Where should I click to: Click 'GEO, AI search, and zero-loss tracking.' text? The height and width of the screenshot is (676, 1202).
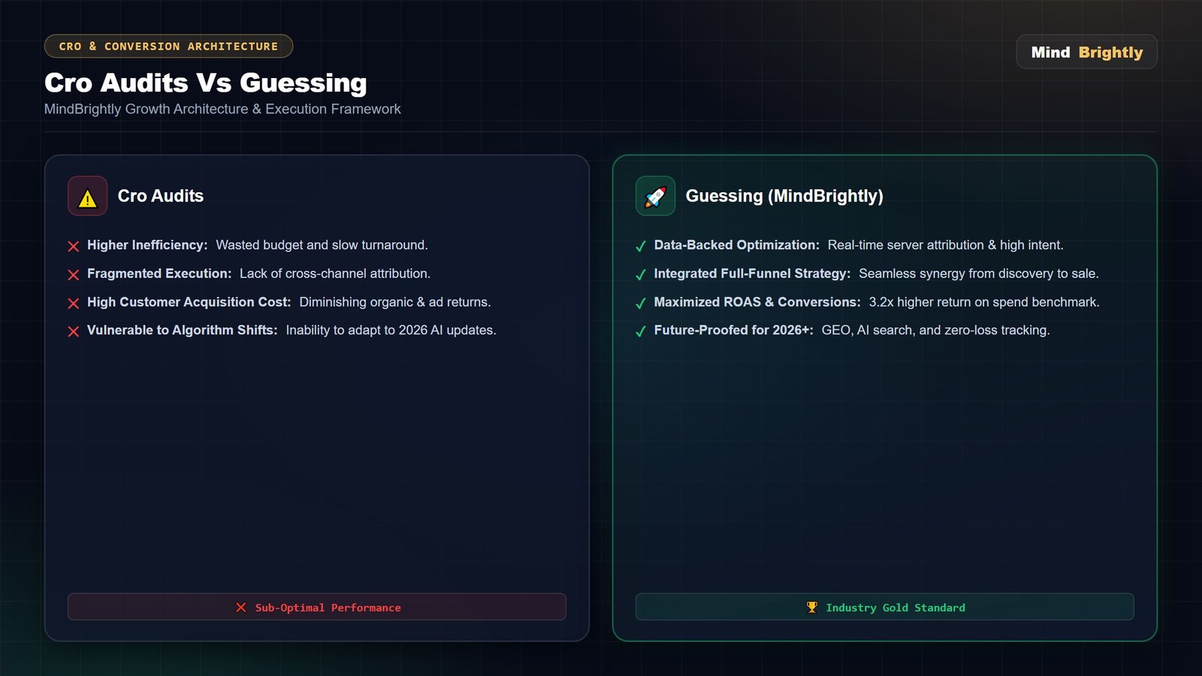click(x=936, y=330)
